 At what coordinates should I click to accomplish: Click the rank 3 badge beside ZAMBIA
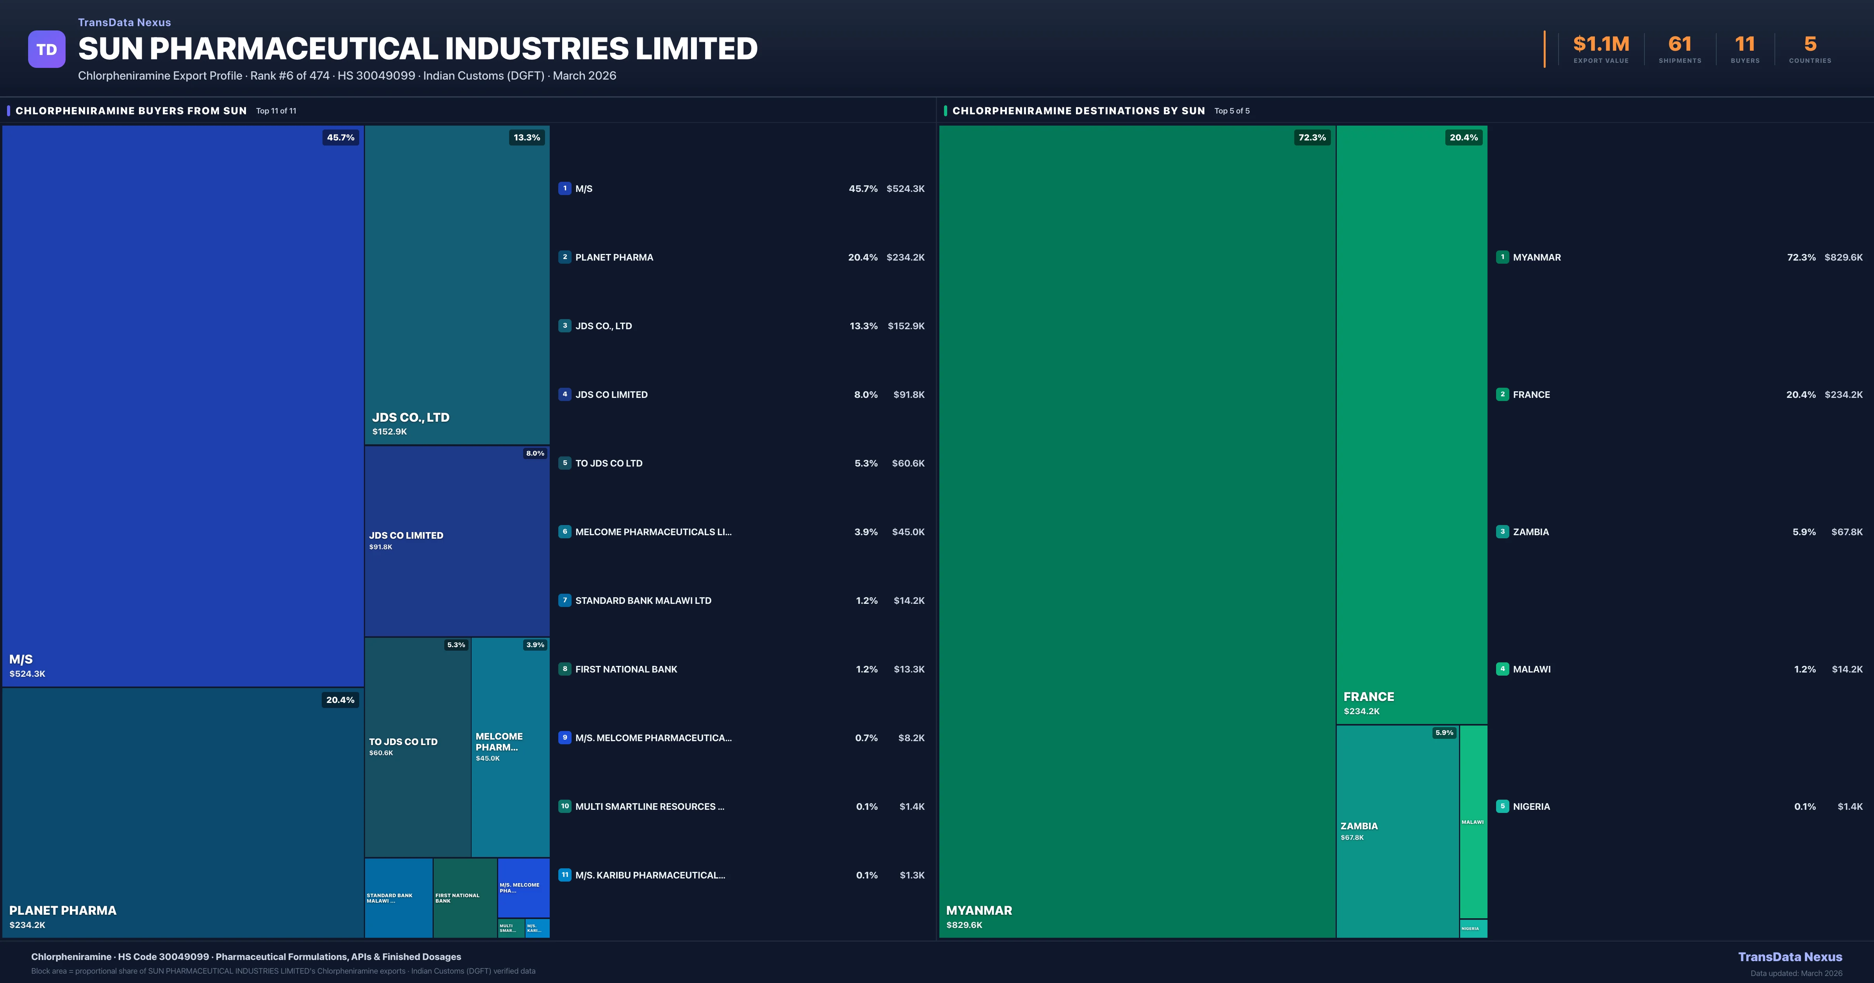point(1502,532)
